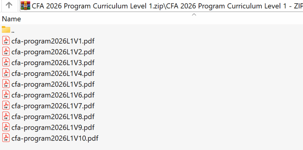The image size is (303, 150).
Task: Click PDF icon of cfa-program2026L1V3.pdf
Action: point(6,62)
